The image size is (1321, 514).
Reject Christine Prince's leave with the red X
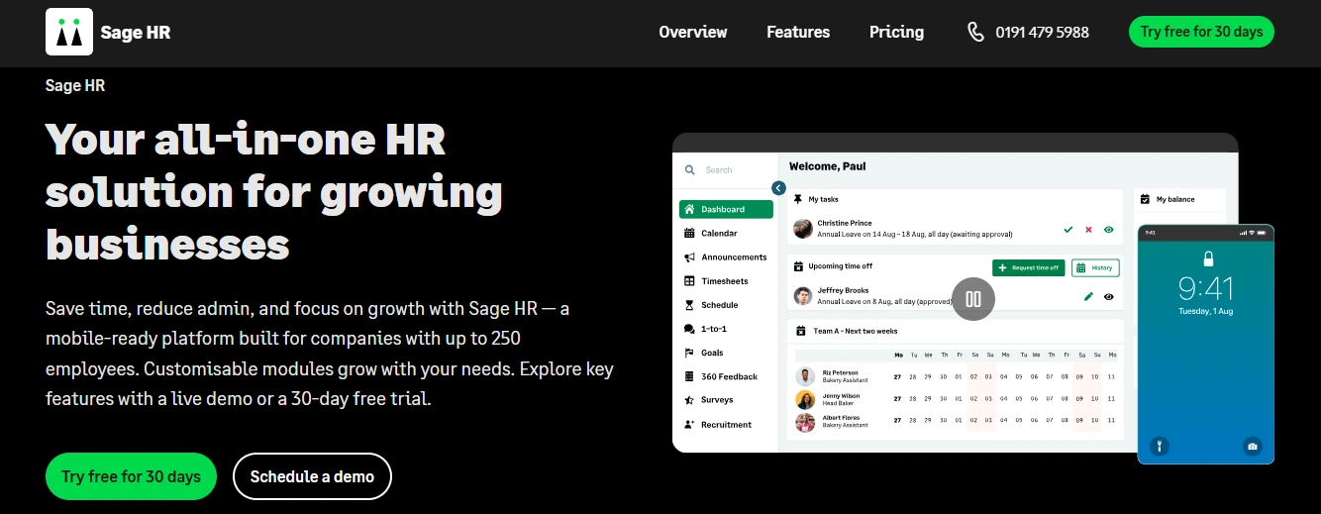[x=1088, y=230]
